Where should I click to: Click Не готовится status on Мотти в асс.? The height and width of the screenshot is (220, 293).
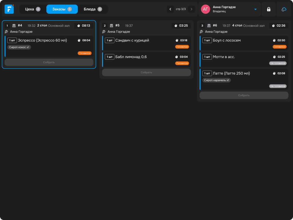tap(278, 63)
